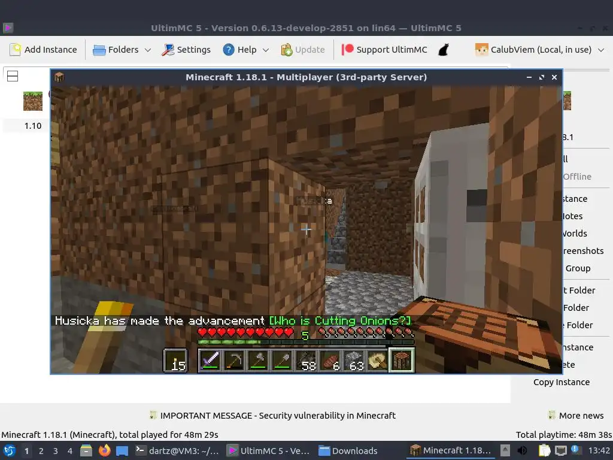Viewport: 613px width, 460px height.
Task: Click the Who is Cutting Onions advancement text
Action: click(x=341, y=321)
